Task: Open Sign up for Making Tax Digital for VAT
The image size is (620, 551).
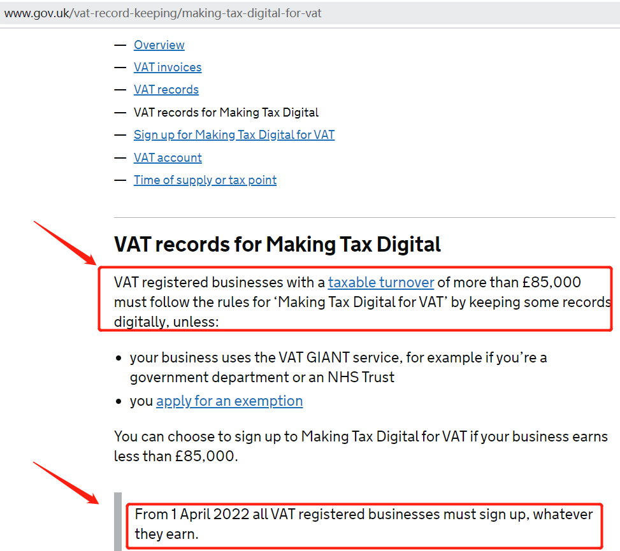Action: click(234, 135)
